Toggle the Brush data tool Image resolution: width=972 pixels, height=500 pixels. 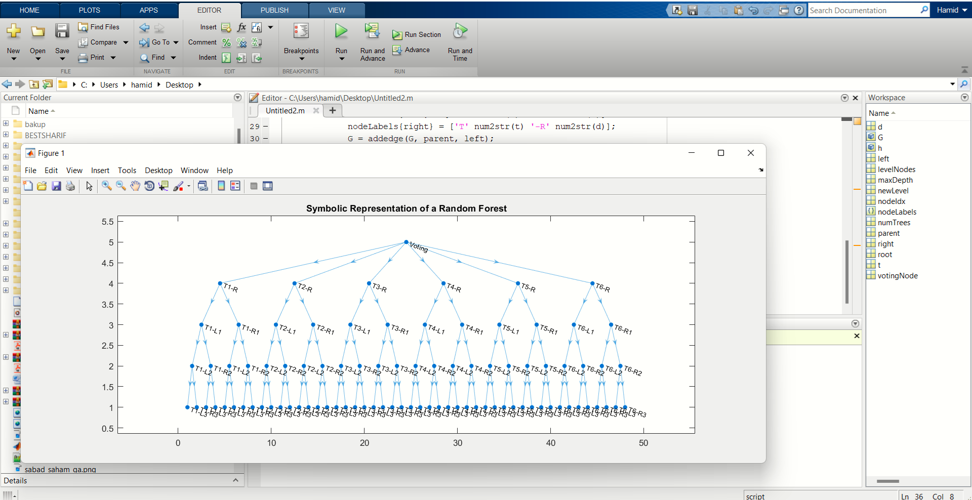click(x=178, y=186)
